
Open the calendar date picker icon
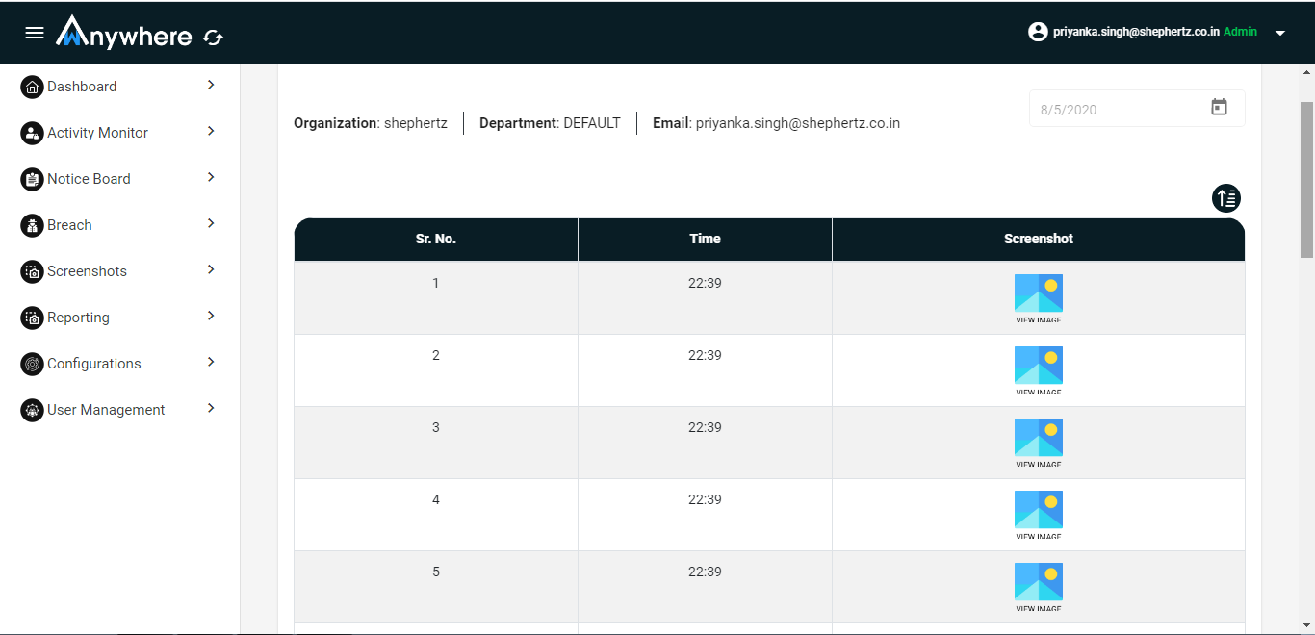click(x=1219, y=108)
